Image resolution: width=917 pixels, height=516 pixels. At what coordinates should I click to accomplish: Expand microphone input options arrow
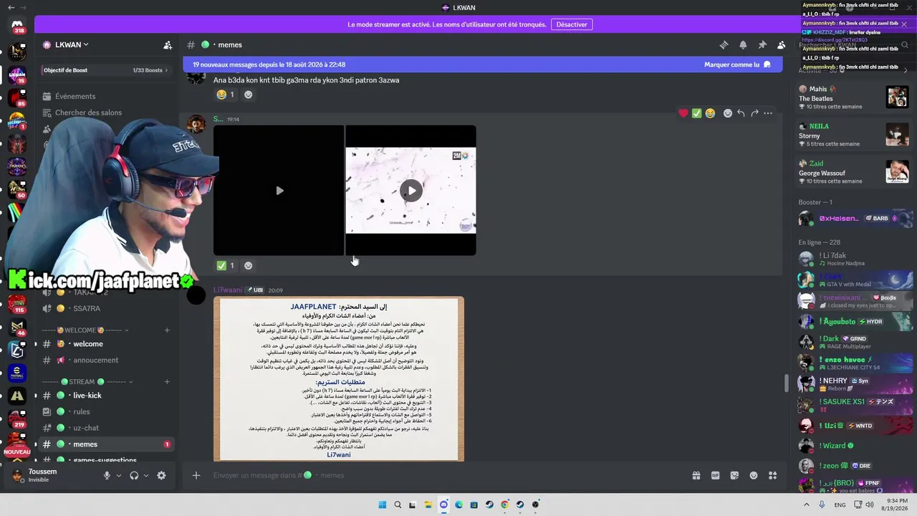[118, 475]
